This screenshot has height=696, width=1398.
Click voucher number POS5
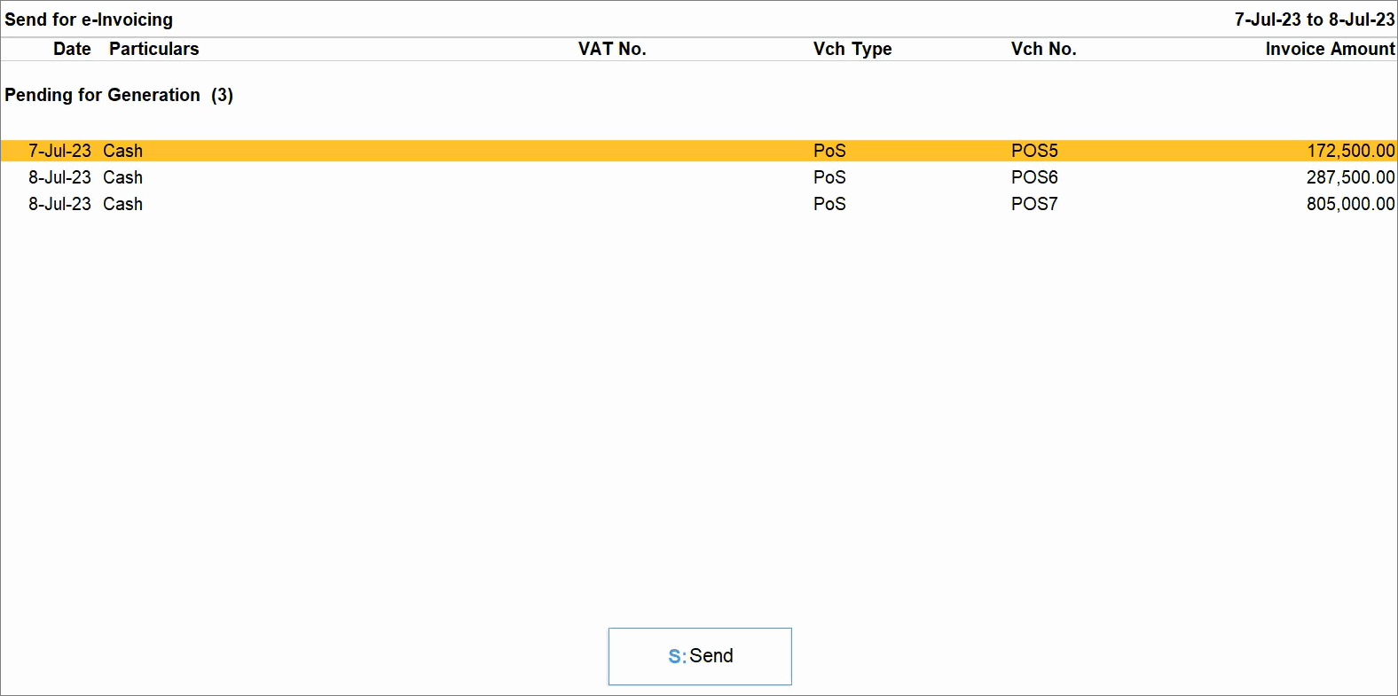point(1034,151)
